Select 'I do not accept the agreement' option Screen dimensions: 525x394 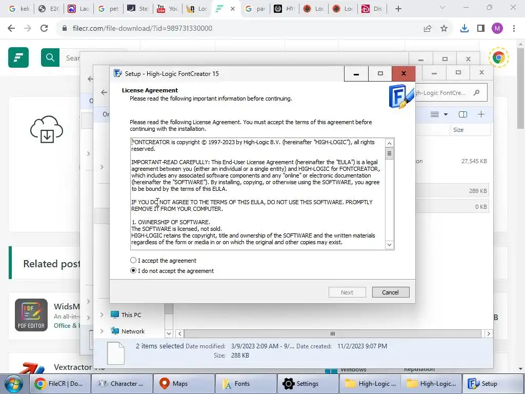[133, 271]
